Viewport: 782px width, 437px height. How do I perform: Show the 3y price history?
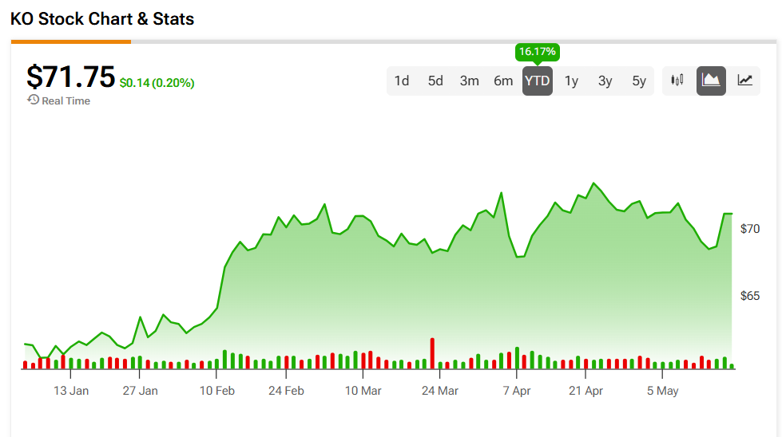click(605, 81)
